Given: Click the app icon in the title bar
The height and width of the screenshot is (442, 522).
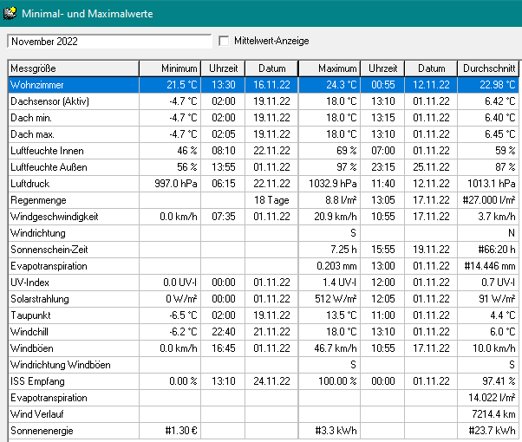Looking at the screenshot, I should point(10,11).
